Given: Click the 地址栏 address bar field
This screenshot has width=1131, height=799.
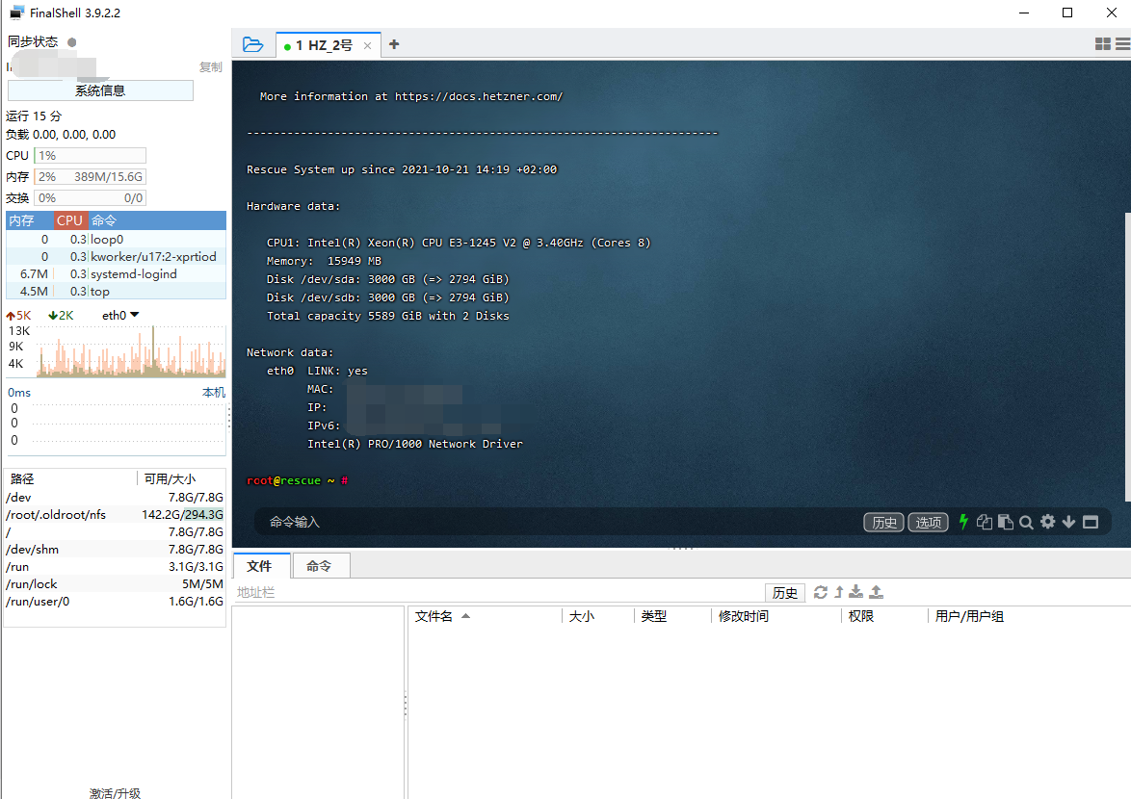Looking at the screenshot, I should tap(498, 592).
